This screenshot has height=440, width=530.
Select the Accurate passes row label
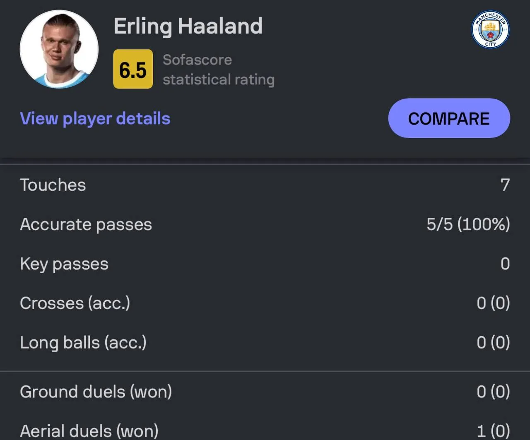click(86, 224)
